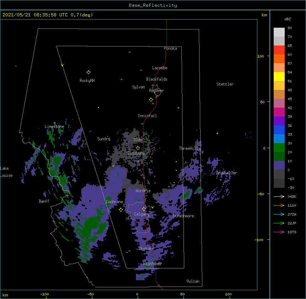Click the orange 111V arrow in legend
Screen dimensions: 306x299
coord(279,205)
